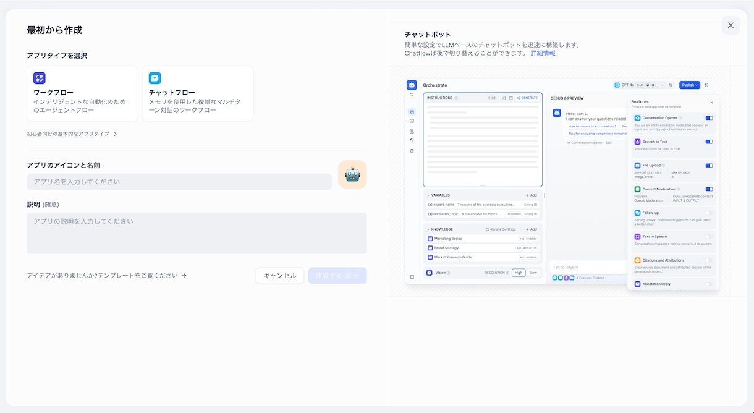754x413 pixels.
Task: Select the ワークフロー app type card
Action: pos(82,93)
